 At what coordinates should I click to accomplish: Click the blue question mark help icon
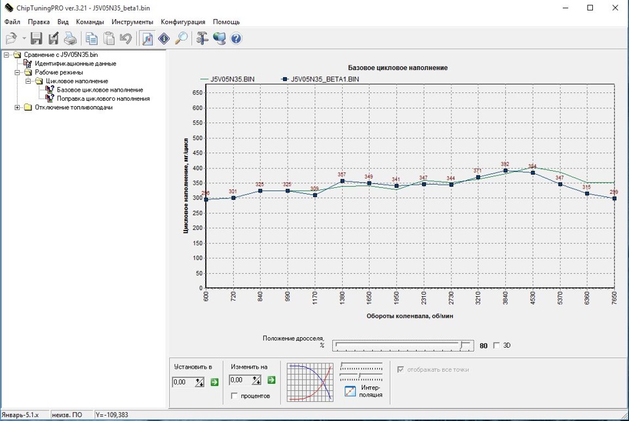[x=236, y=39]
